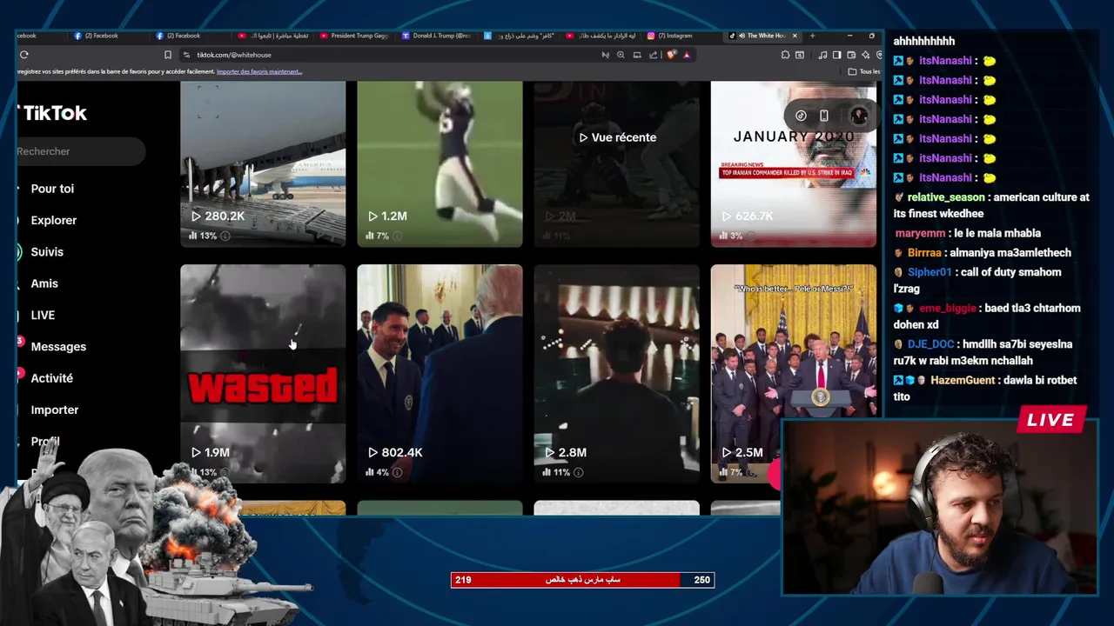The image size is (1114, 626).
Task: Open LIVE in TikTok sidebar
Action: pyautogui.click(x=43, y=315)
